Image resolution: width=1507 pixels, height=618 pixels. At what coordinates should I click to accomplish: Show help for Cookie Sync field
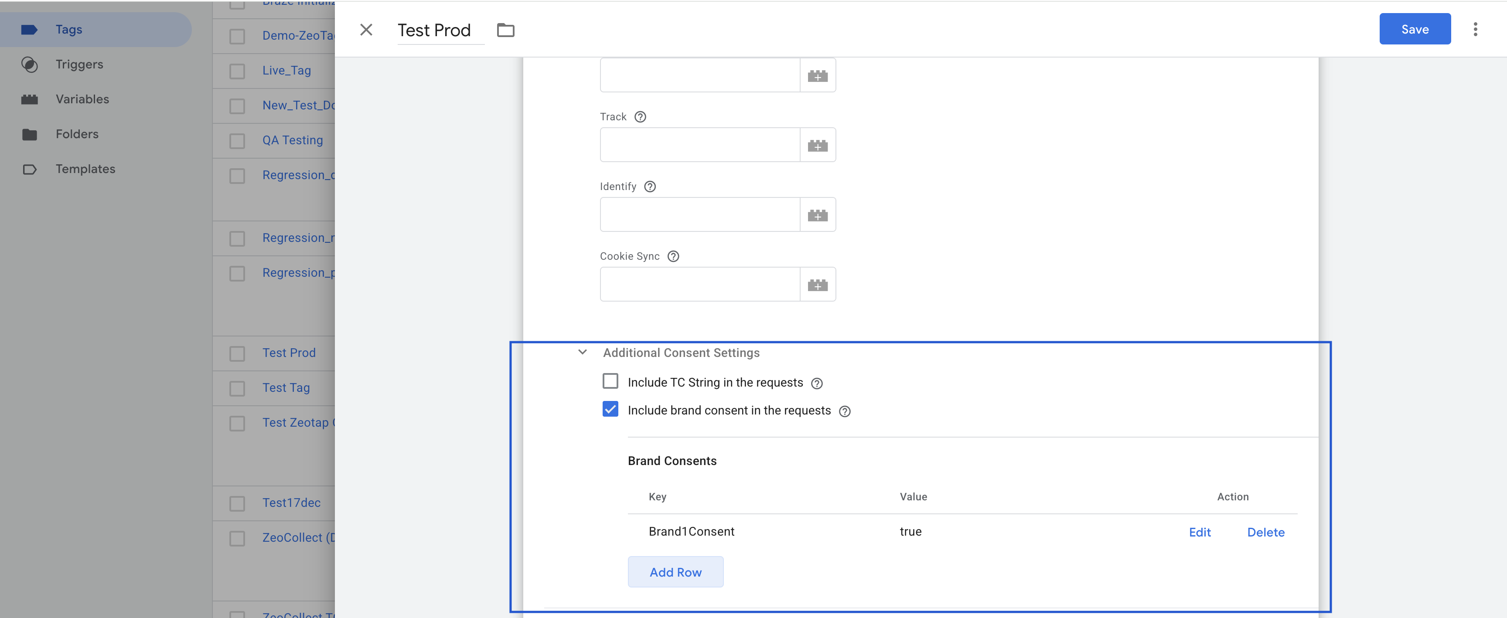[673, 257]
